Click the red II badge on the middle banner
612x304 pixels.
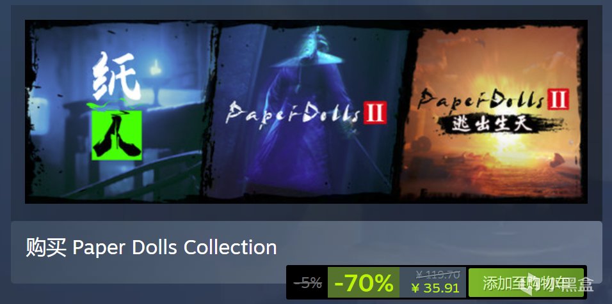pos(374,112)
